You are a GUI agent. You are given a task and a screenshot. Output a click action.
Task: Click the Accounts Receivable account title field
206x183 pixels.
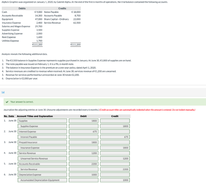42,164
